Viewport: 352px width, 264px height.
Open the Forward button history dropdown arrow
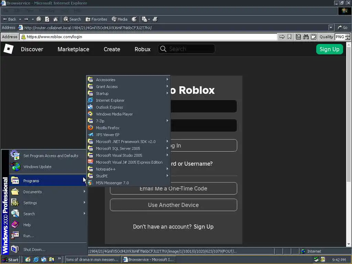pos(33,19)
